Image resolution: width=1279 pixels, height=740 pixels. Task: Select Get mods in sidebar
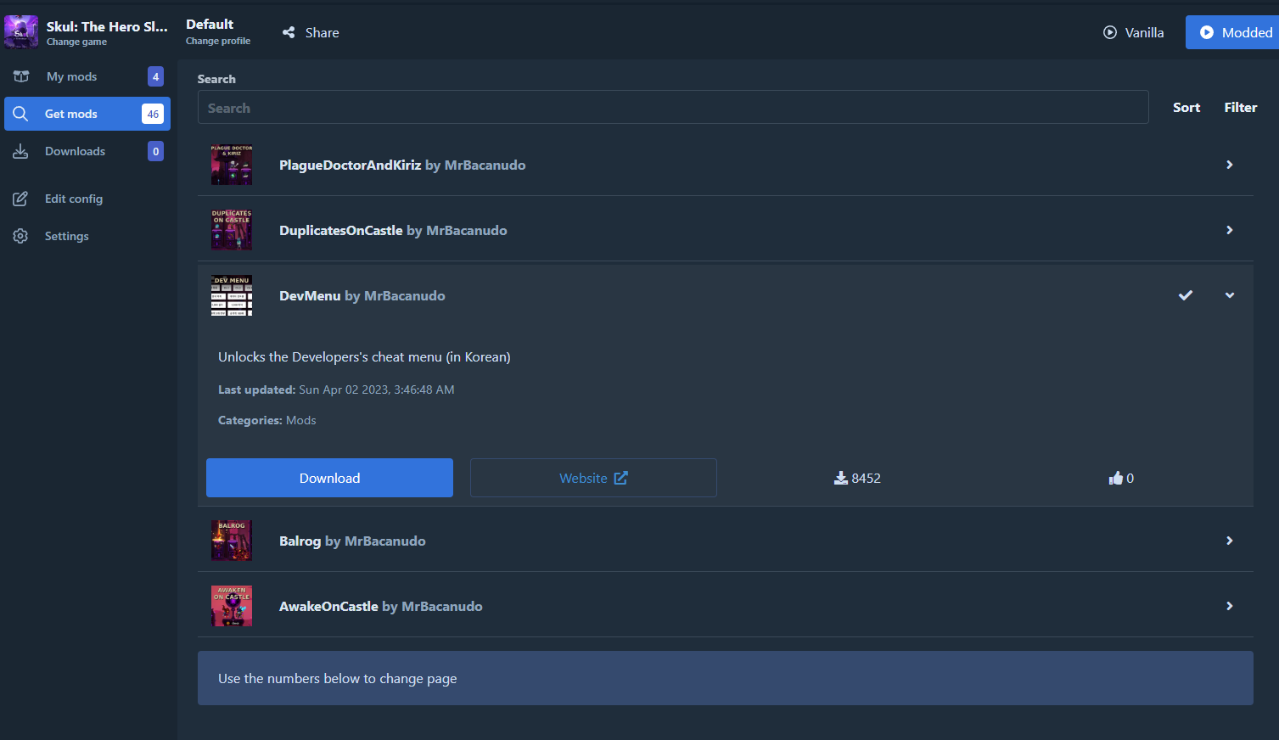pos(87,114)
